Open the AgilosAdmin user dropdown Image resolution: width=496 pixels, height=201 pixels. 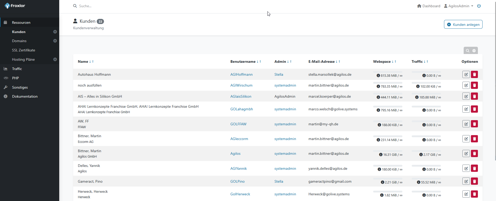coord(459,6)
